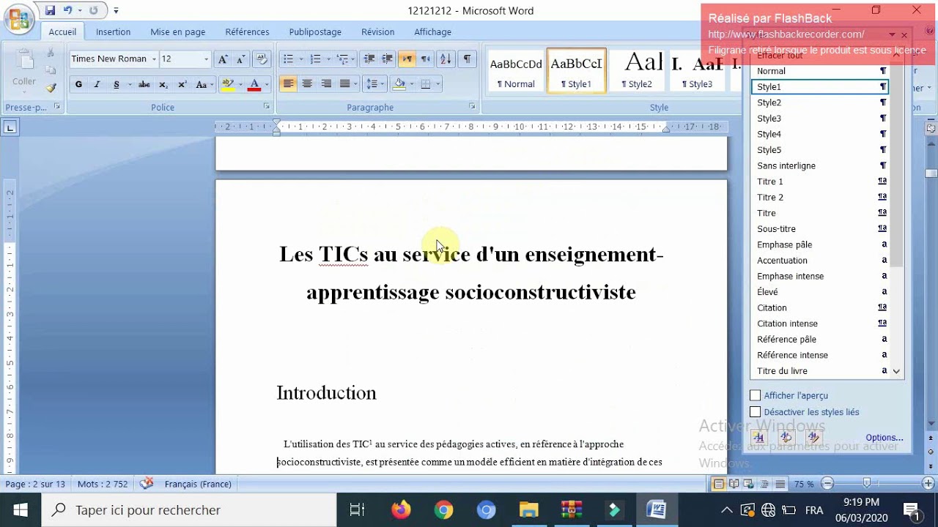The image size is (938, 527).
Task: Toggle left-to-right text direction button
Action: click(x=407, y=59)
